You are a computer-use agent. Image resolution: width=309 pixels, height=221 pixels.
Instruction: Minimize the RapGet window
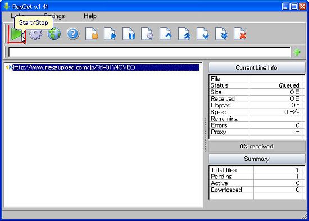285,7
